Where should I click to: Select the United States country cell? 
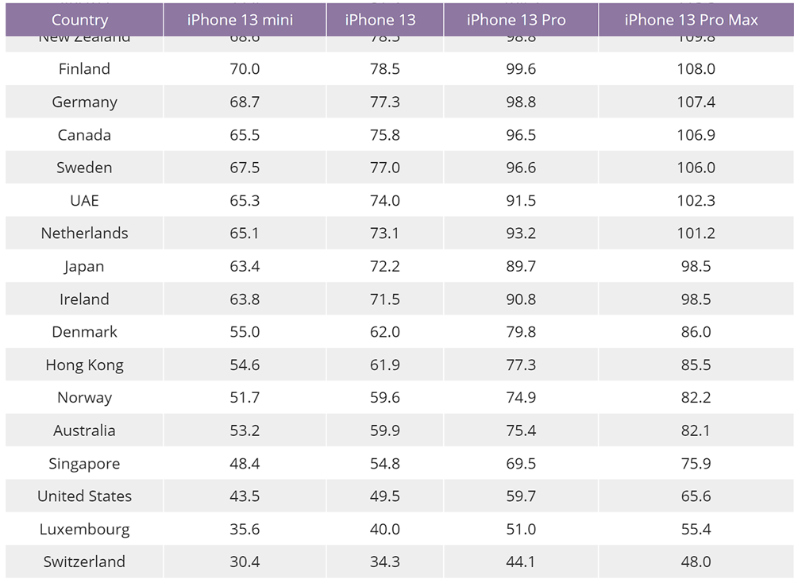[84, 496]
